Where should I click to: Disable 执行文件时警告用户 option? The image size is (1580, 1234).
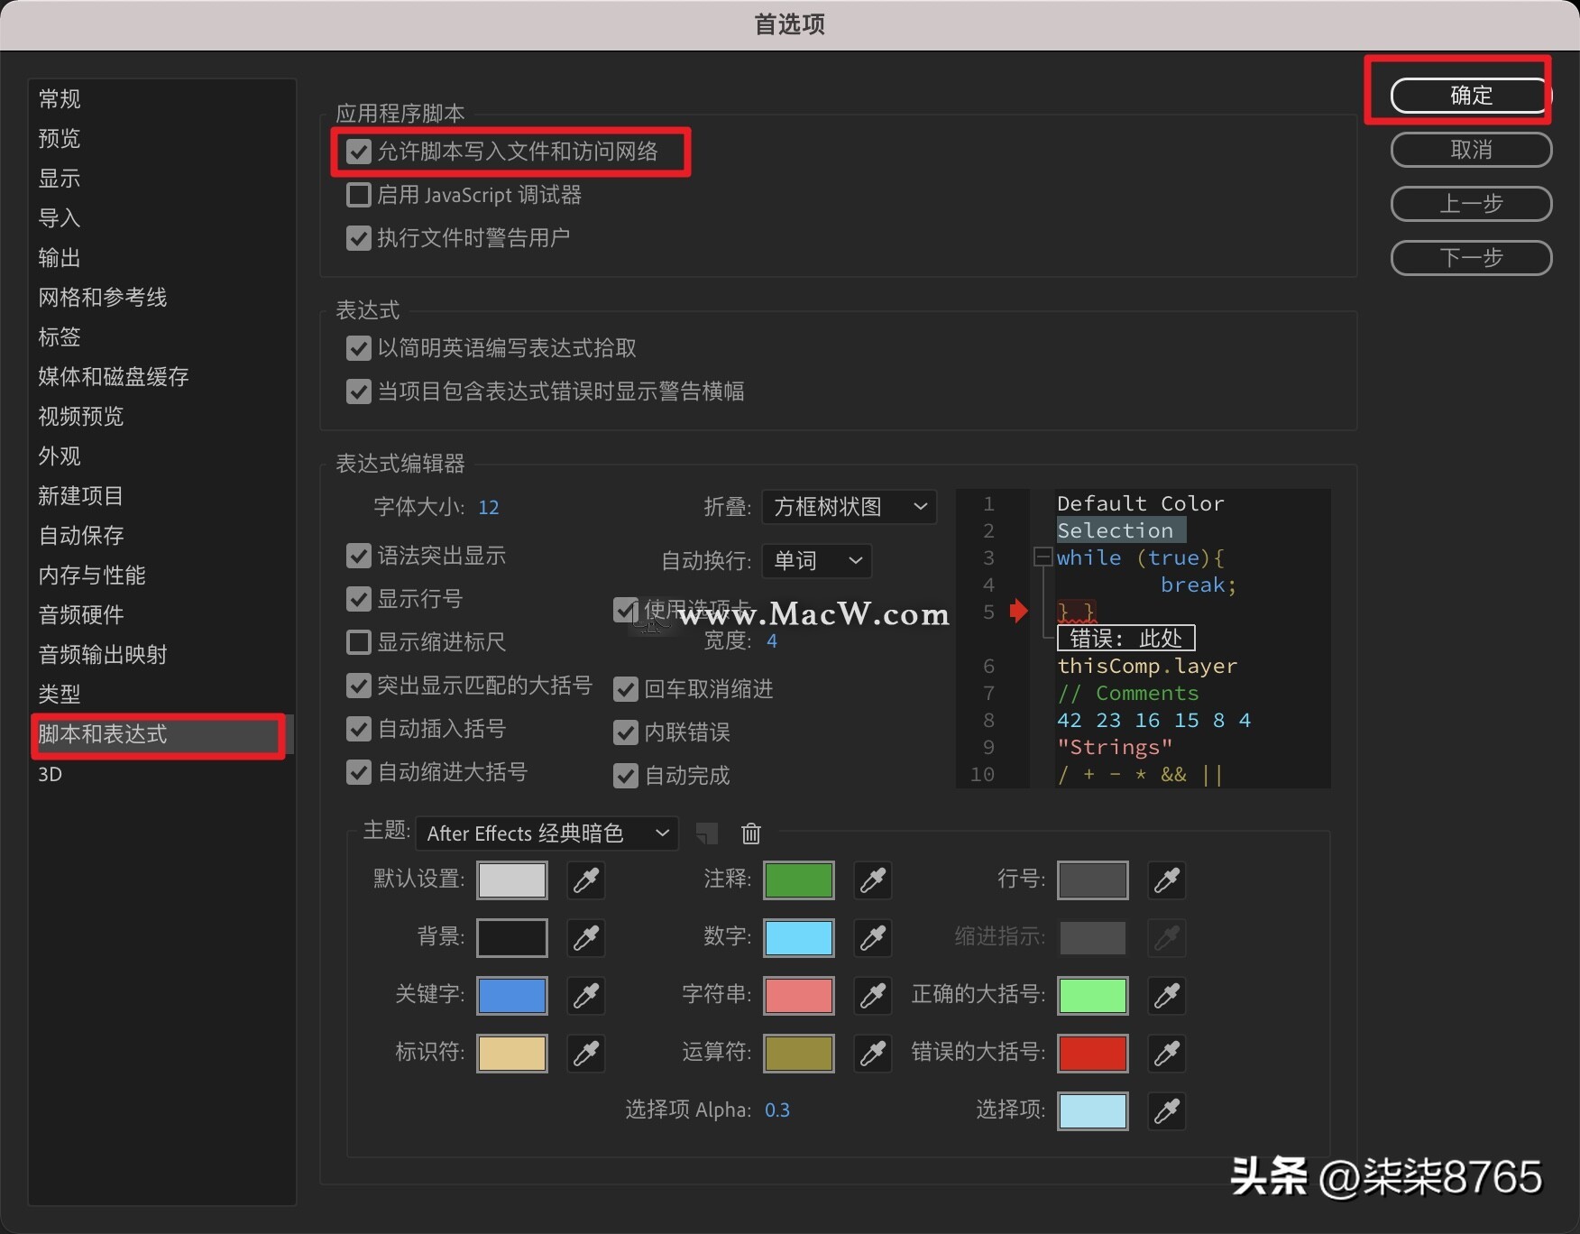coord(358,237)
